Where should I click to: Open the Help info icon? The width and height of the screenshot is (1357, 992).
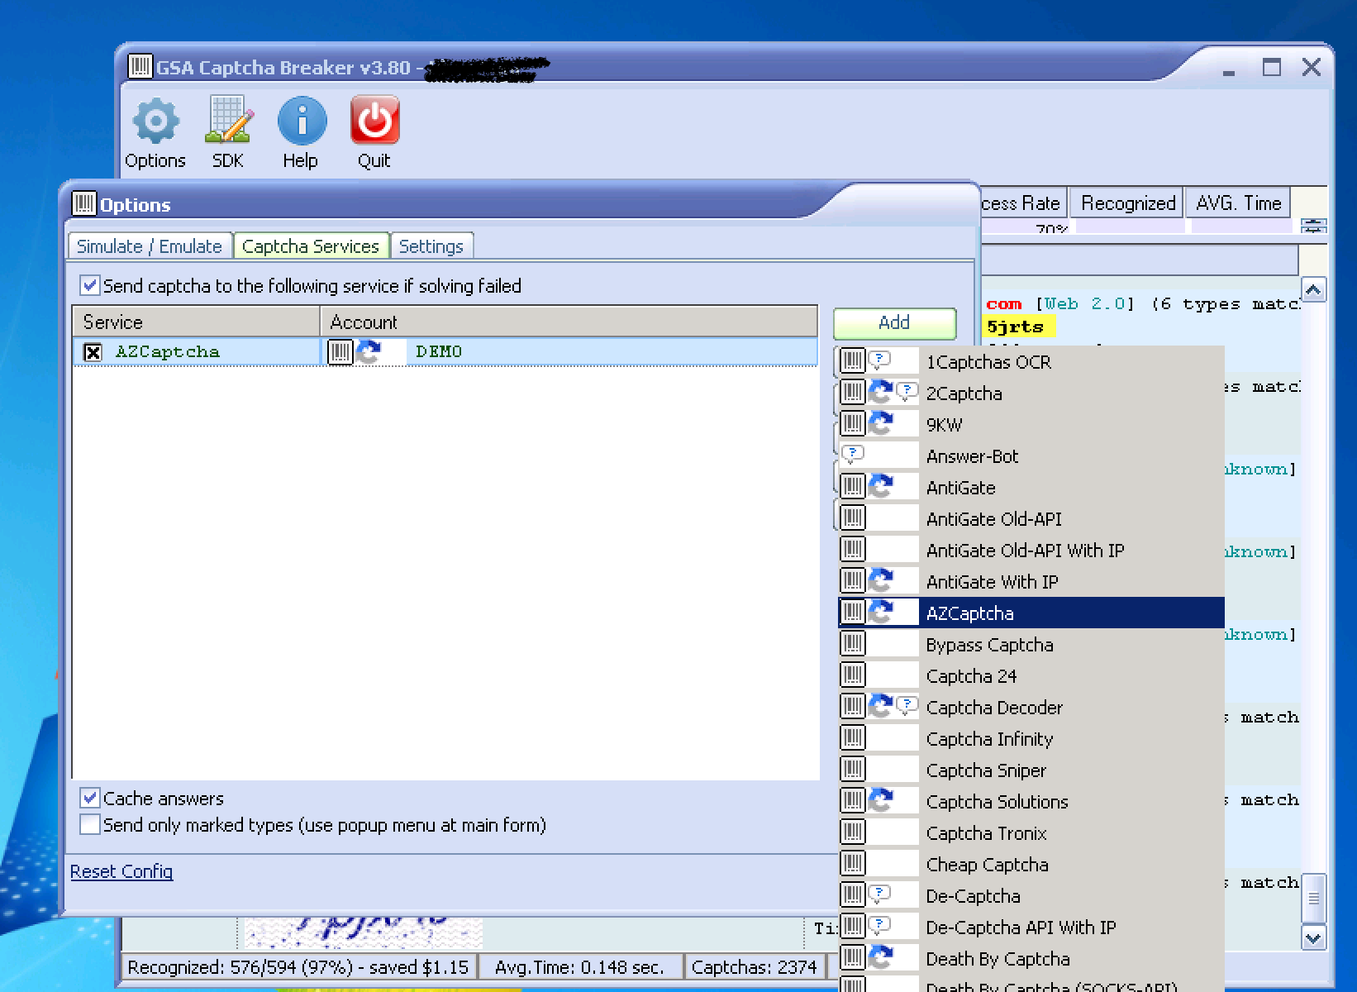[301, 121]
